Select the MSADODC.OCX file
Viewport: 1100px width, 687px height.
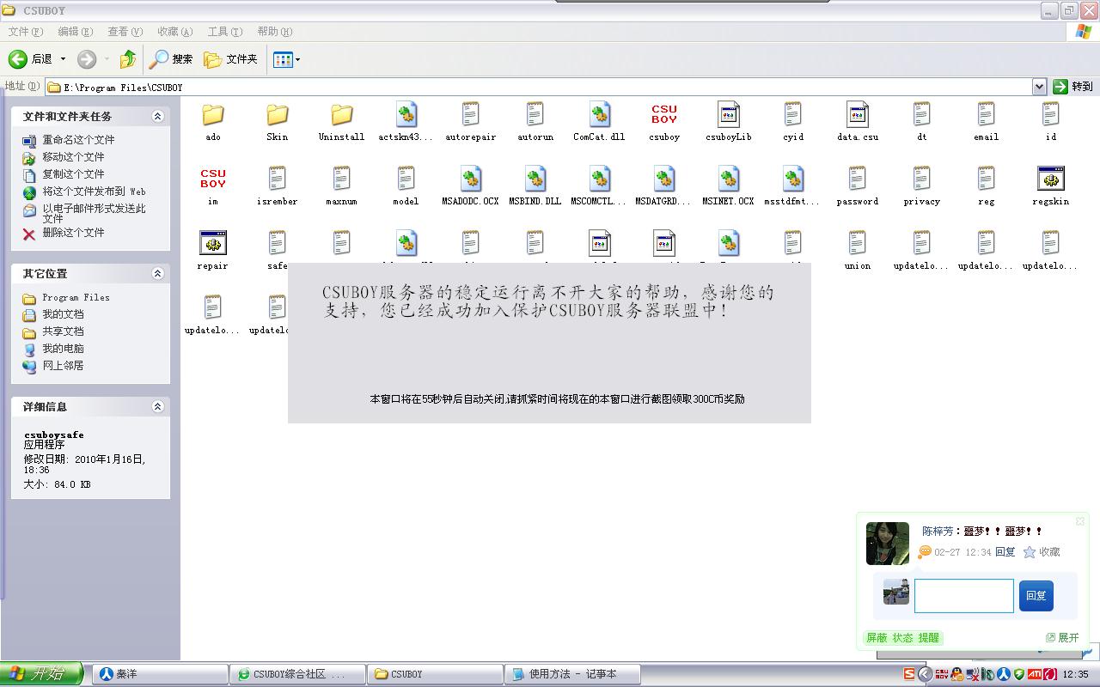471,179
